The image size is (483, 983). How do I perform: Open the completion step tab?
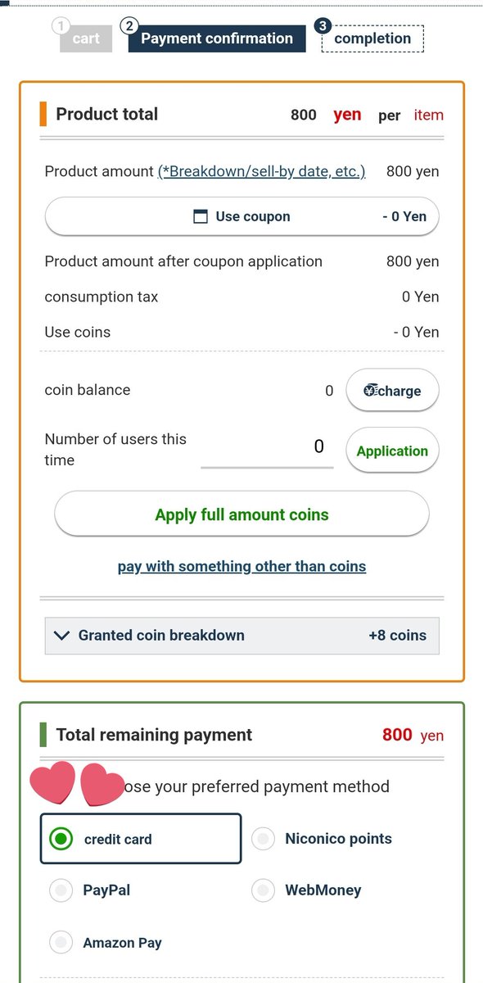click(x=372, y=39)
